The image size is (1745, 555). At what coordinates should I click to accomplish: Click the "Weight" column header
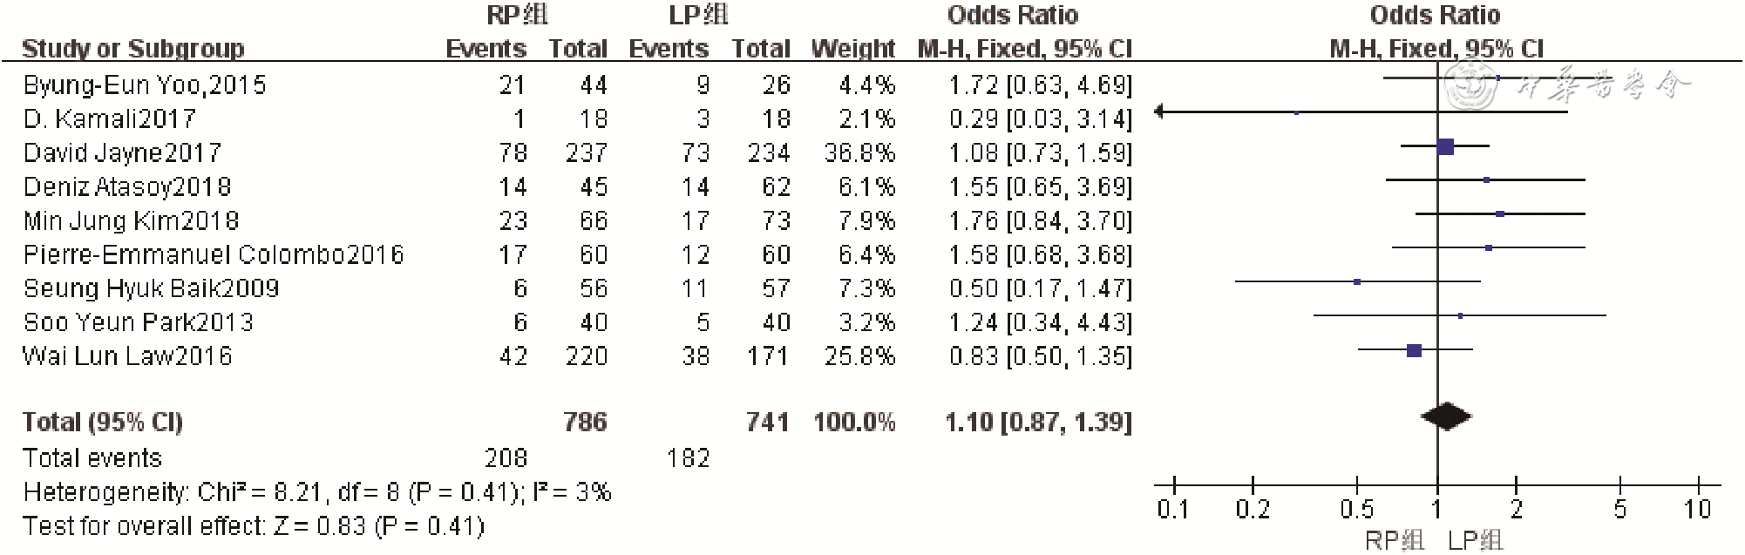[x=852, y=49]
